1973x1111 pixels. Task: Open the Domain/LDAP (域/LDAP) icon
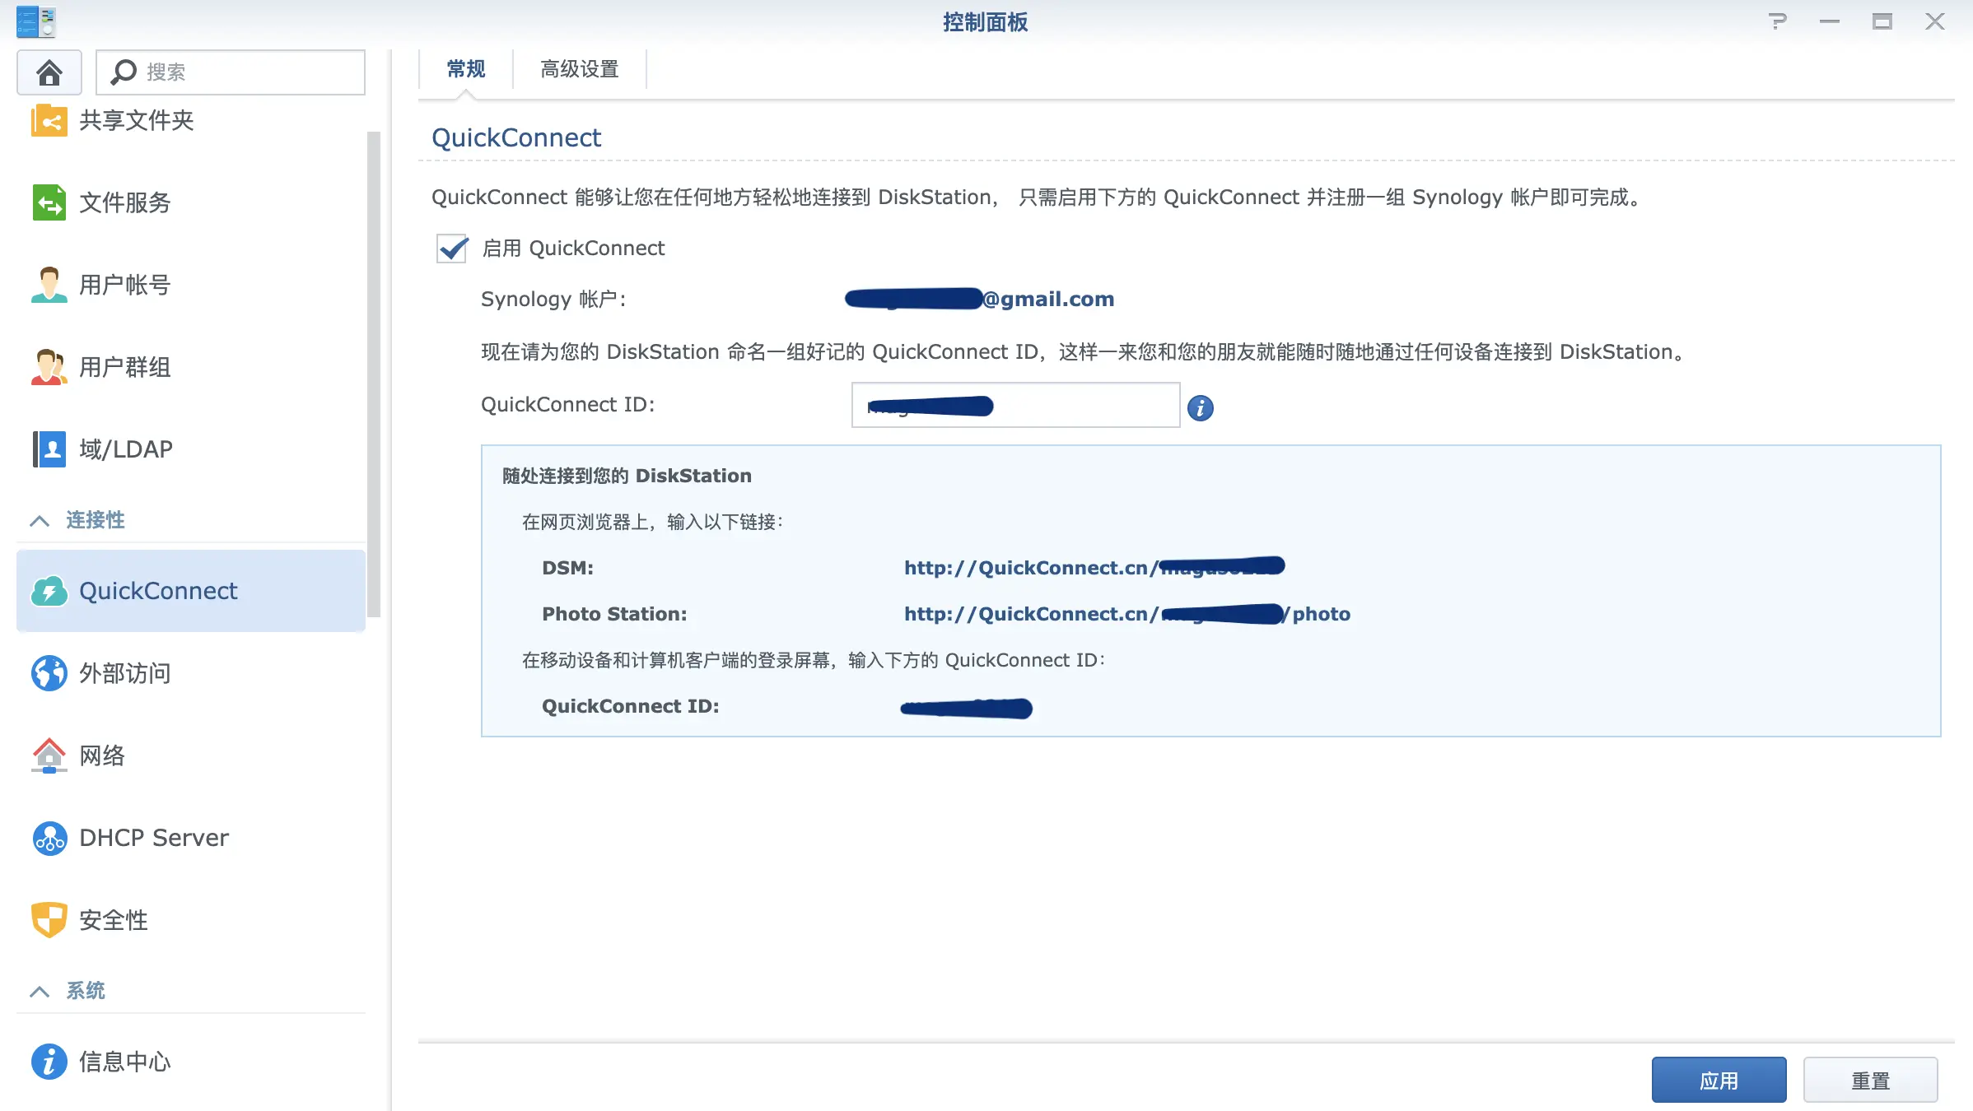(49, 449)
